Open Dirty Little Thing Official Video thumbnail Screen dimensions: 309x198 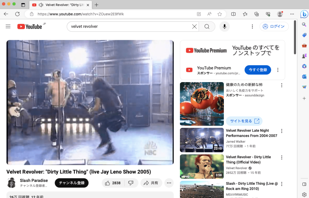coord(202,166)
